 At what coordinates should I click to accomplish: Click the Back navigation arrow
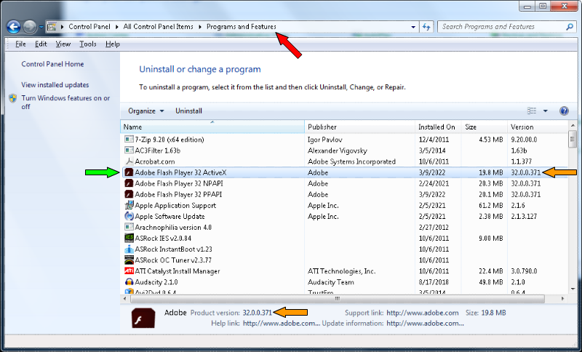(14, 27)
